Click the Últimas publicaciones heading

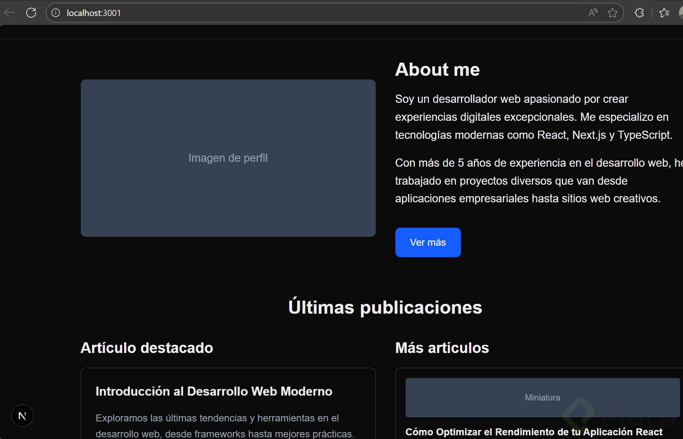385,307
